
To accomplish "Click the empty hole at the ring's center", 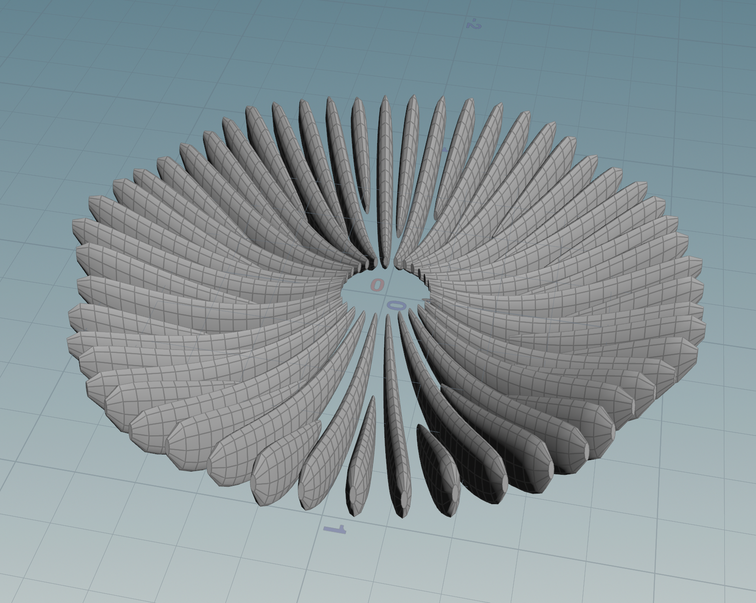I will [385, 294].
